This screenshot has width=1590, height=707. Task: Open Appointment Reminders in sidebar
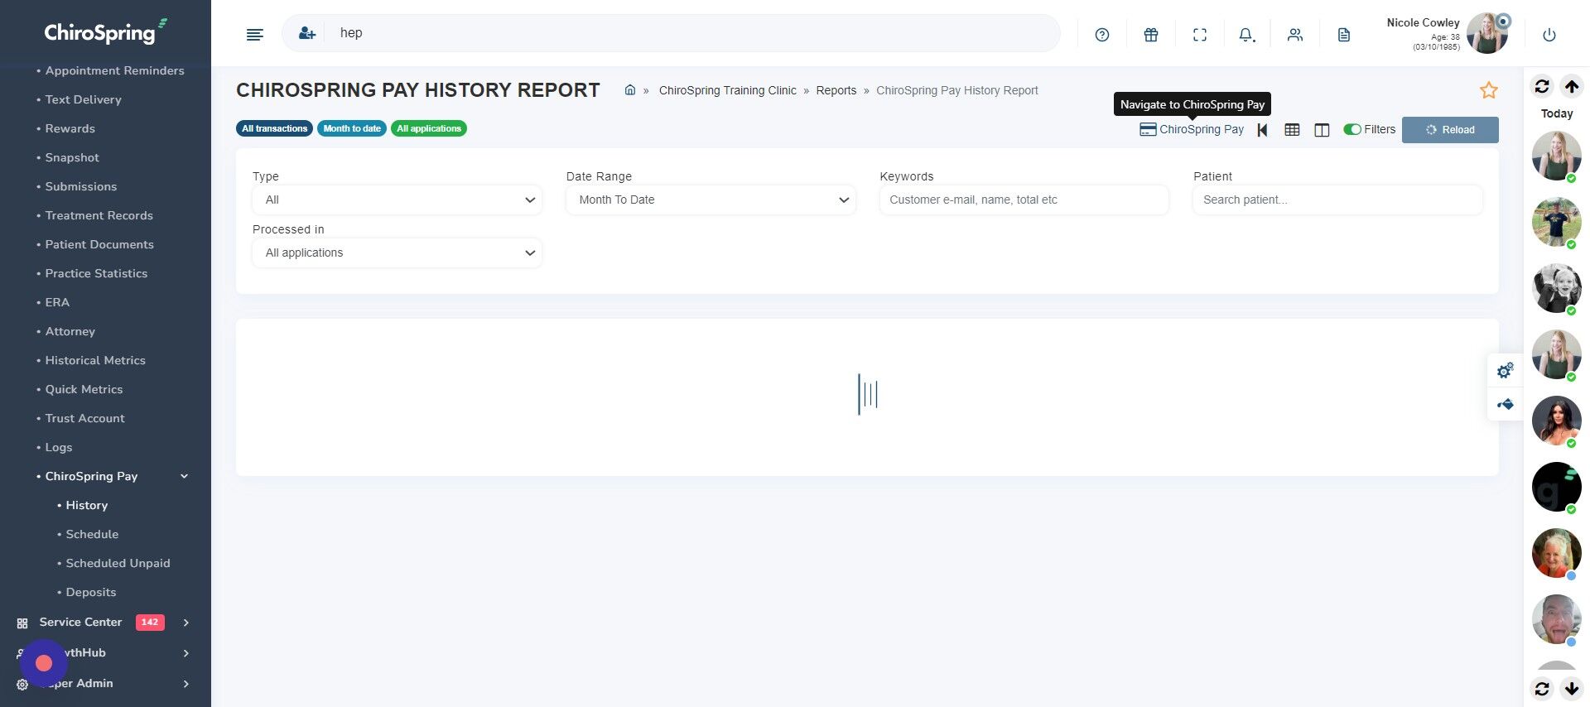click(114, 70)
